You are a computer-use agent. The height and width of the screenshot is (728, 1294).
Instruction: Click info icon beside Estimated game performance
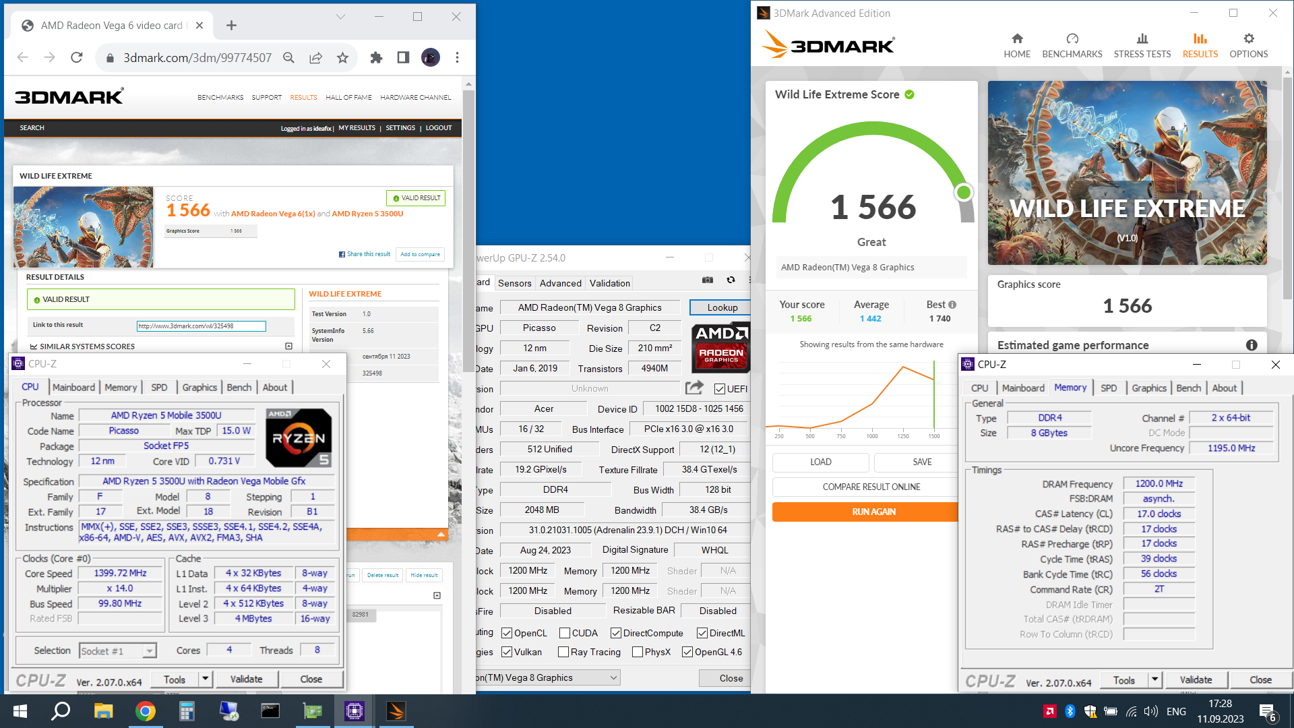coord(1252,345)
